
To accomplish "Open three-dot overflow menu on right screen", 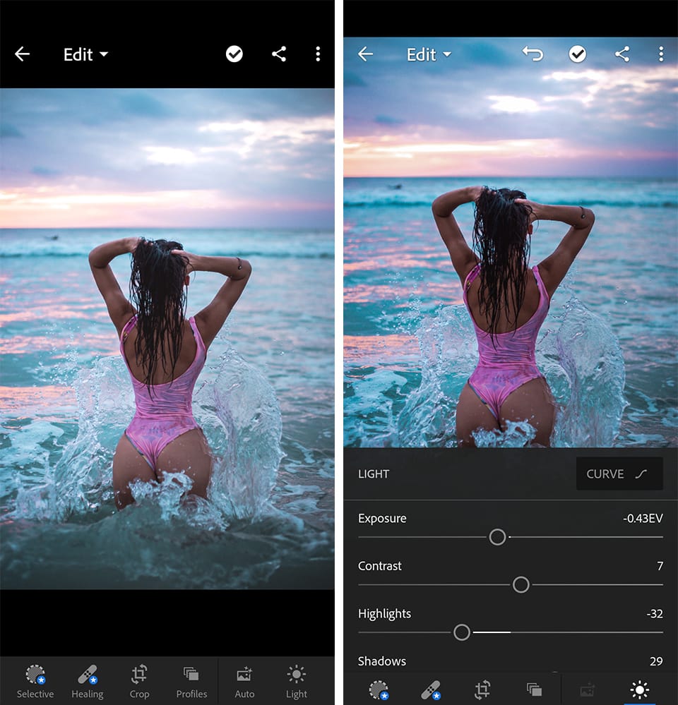I will (660, 54).
